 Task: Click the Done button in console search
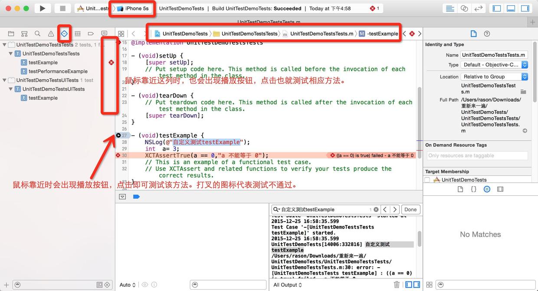[410, 210]
